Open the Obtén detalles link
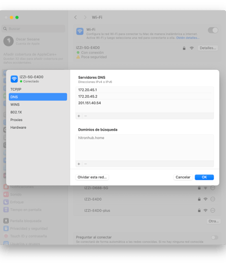This screenshot has height=265, width=226. click(x=187, y=38)
